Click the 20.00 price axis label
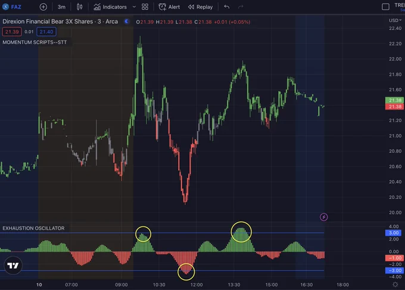Image resolution: width=405 pixels, height=290 pixels. click(x=395, y=213)
